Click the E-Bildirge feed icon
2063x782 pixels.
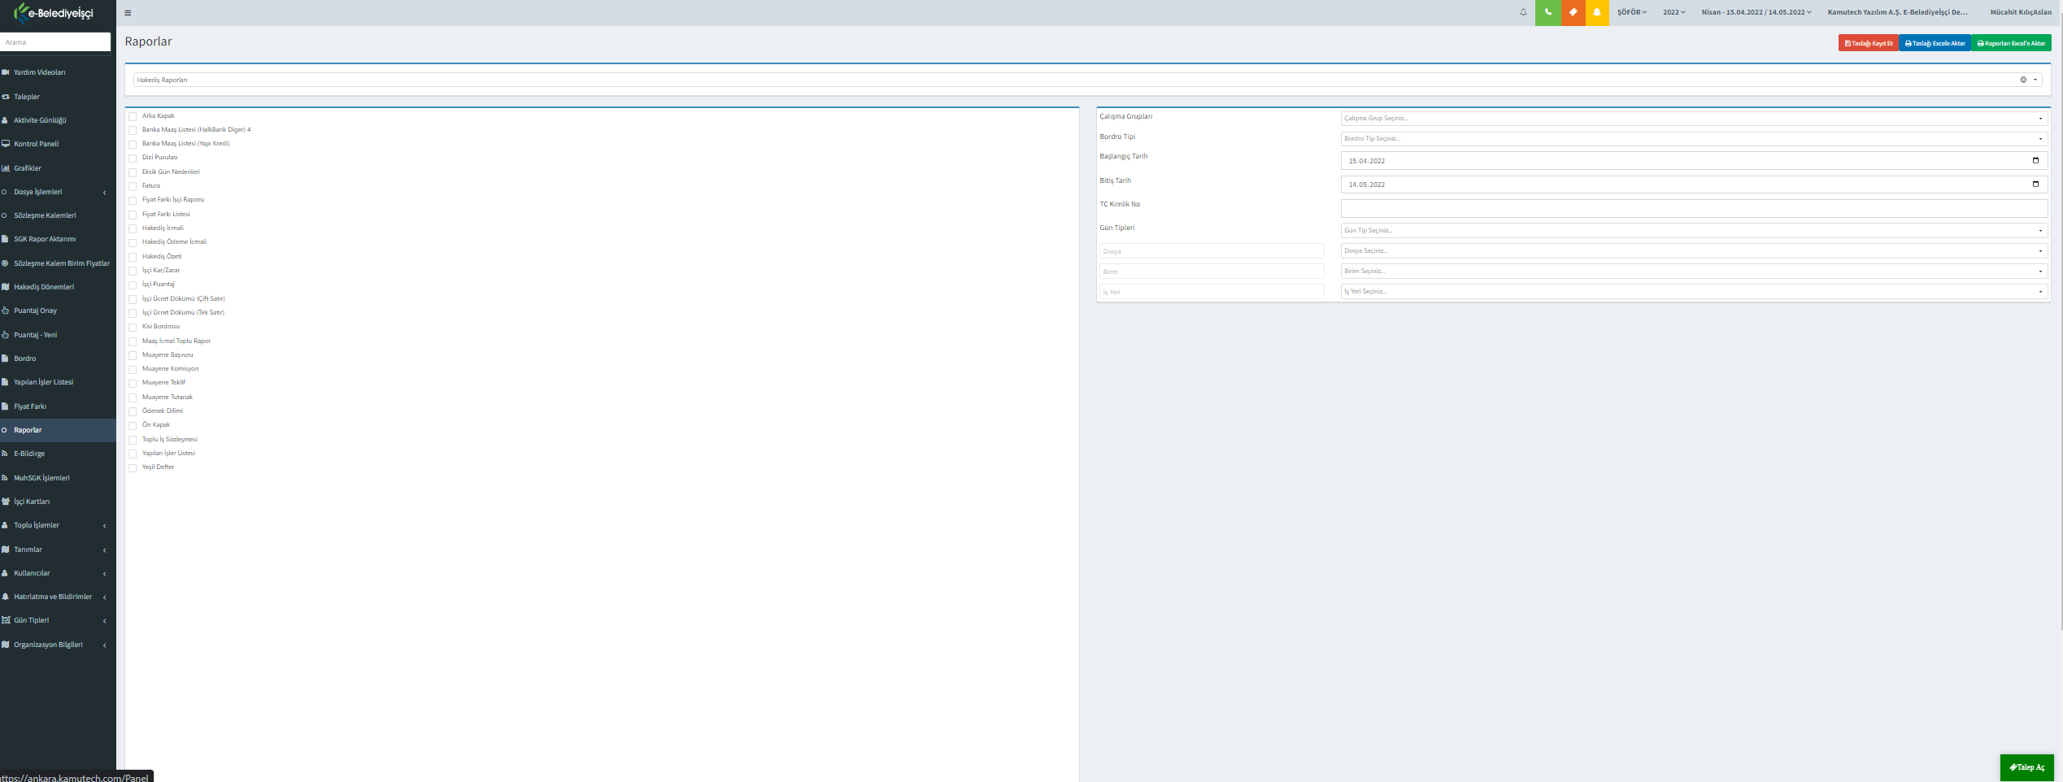(x=5, y=454)
